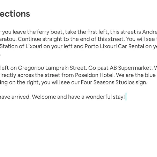Viewport: 157px width, 157px height.
Task: Click 'Station of Lixouri' text
Action: (21, 46)
